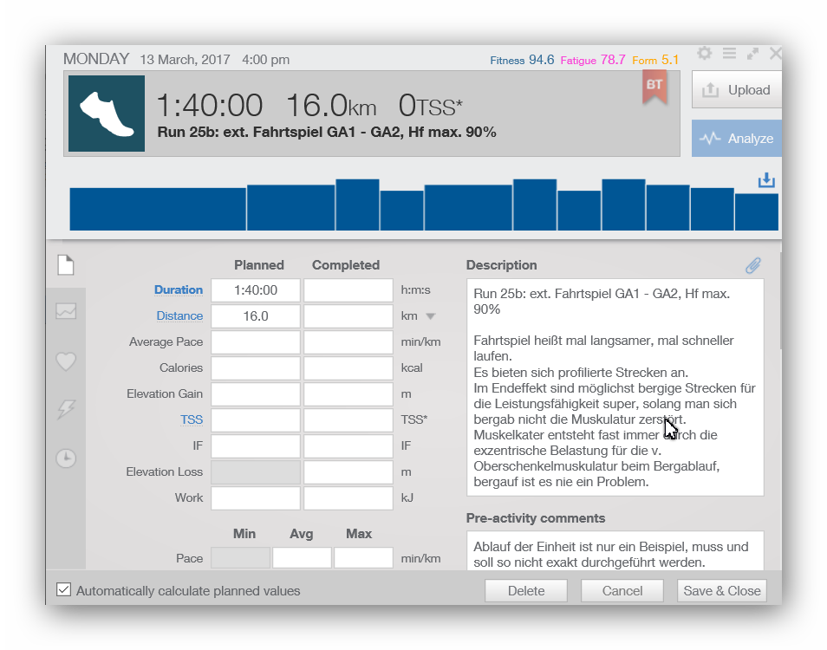The height and width of the screenshot is (650, 827).
Task: Open the power lightning sidebar icon
Action: pos(66,409)
